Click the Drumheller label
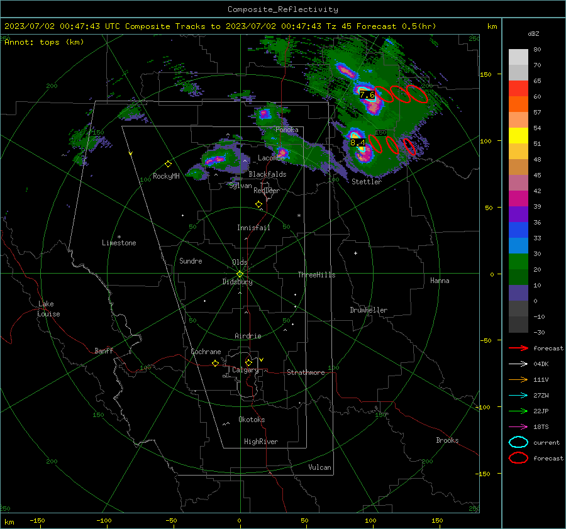Viewport: 566px width, 529px height. (x=369, y=310)
